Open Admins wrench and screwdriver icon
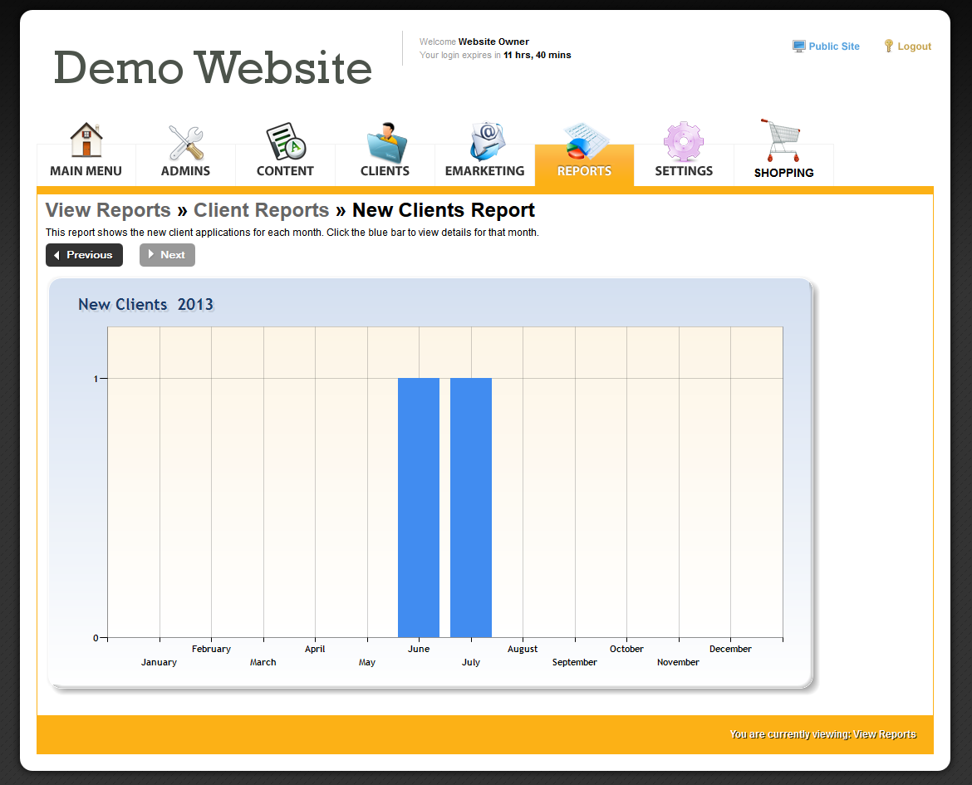The width and height of the screenshot is (972, 785). (185, 142)
